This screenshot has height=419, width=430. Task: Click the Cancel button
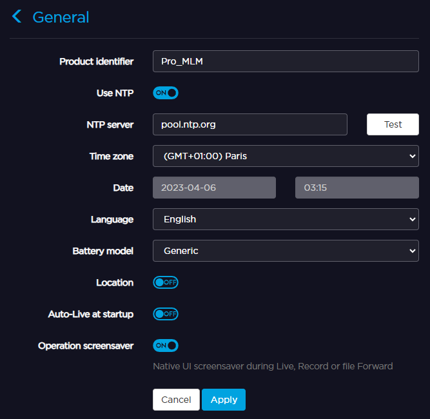(x=176, y=400)
